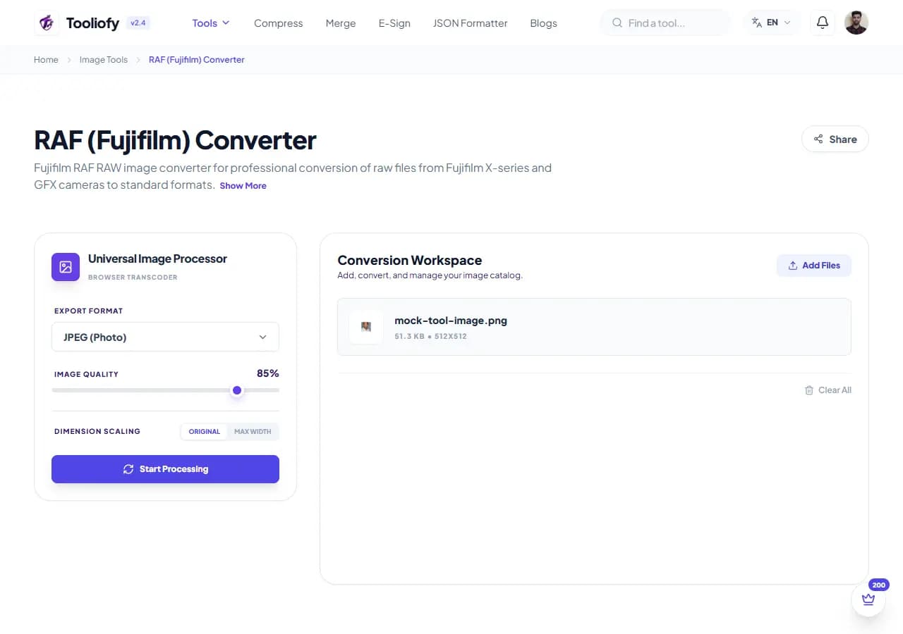Image resolution: width=903 pixels, height=634 pixels.
Task: Click Clear All
Action: [828, 390]
